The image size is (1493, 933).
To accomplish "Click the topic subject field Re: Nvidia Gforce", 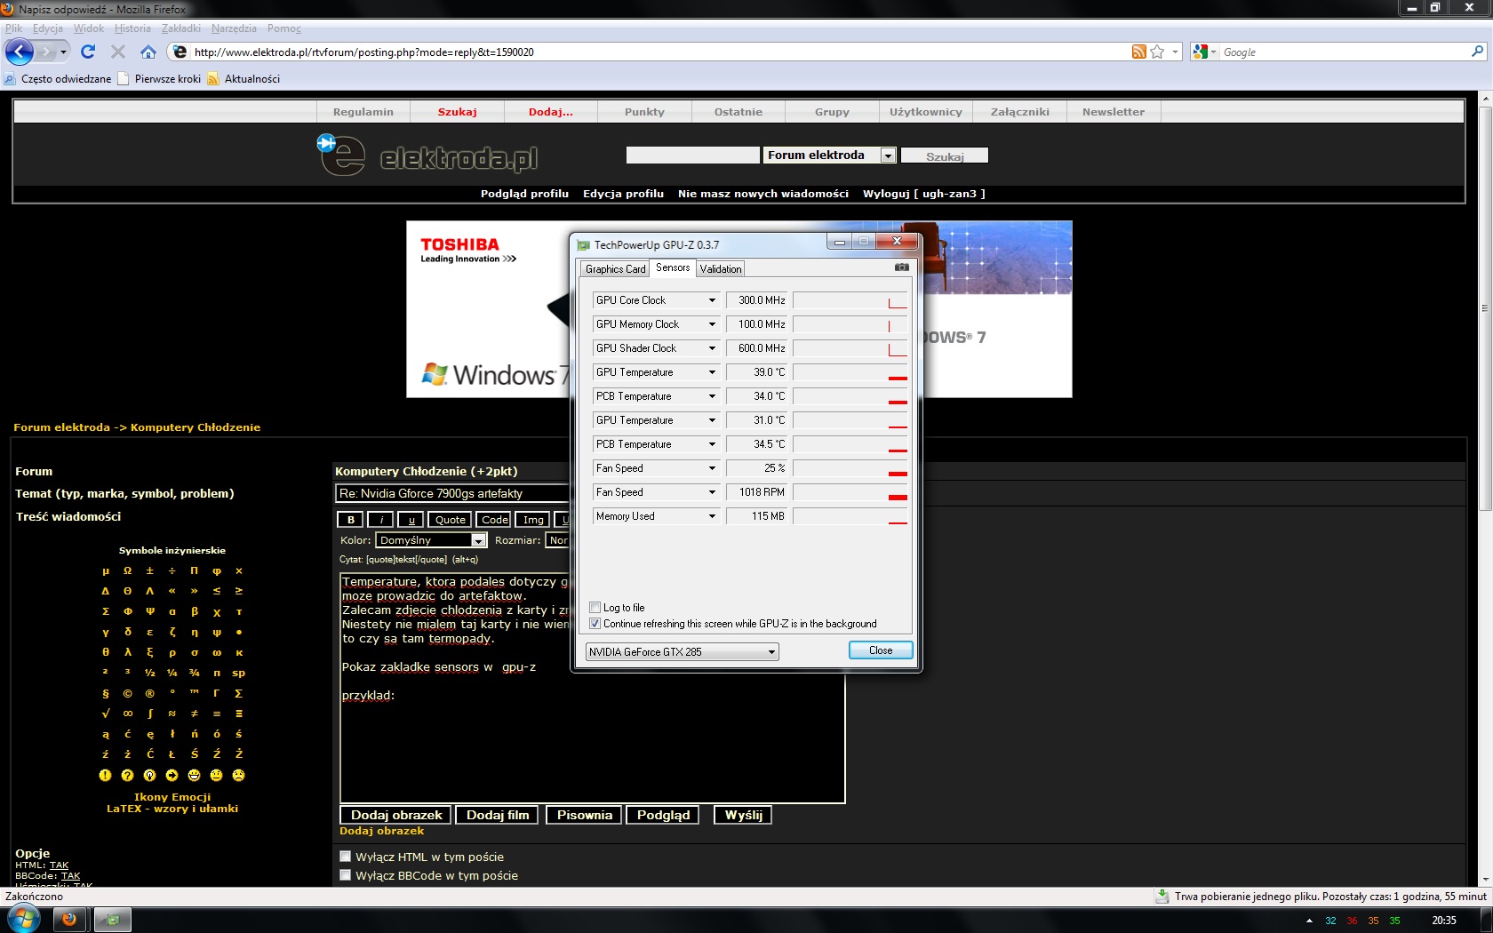I will click(451, 493).
